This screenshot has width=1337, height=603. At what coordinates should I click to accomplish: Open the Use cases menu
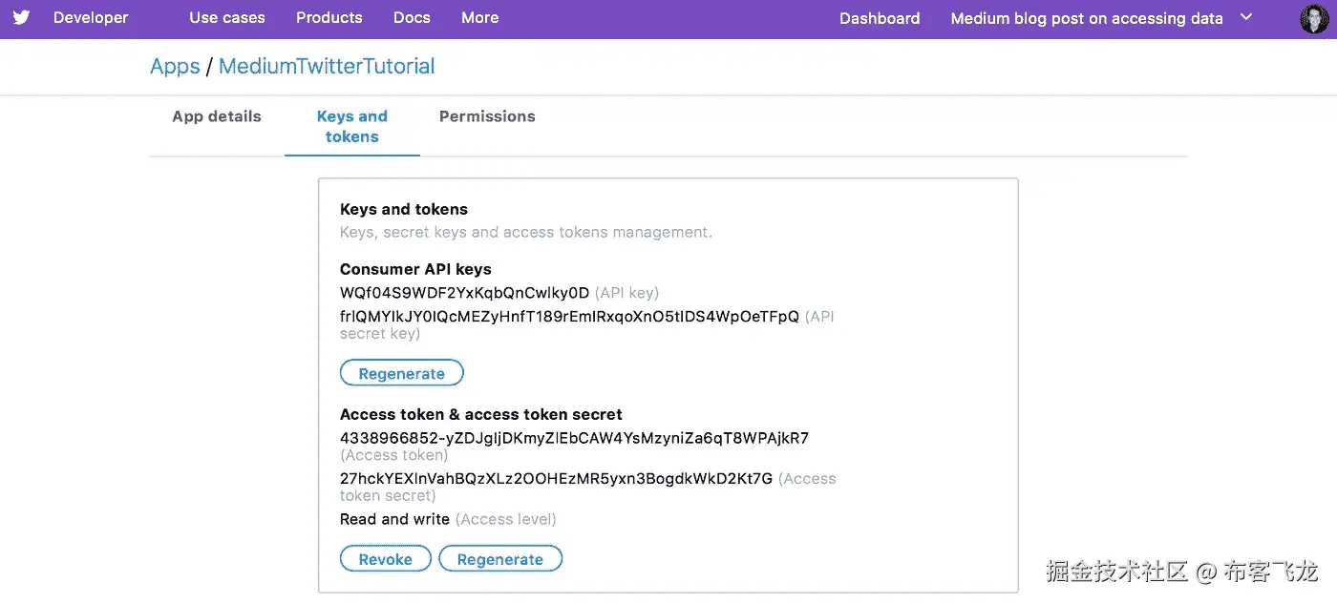[x=227, y=18]
